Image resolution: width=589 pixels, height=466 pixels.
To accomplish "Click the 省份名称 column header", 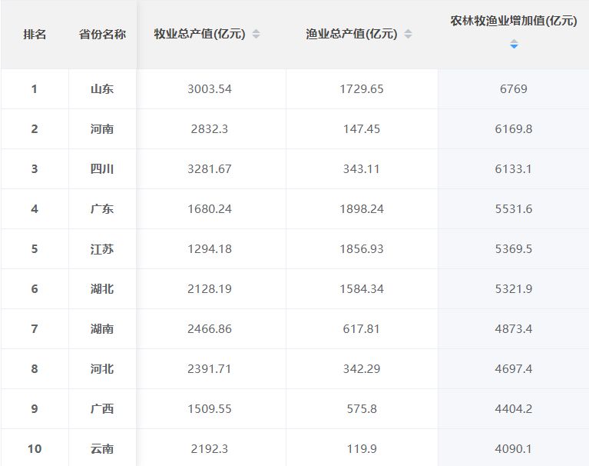I will click(x=102, y=35).
